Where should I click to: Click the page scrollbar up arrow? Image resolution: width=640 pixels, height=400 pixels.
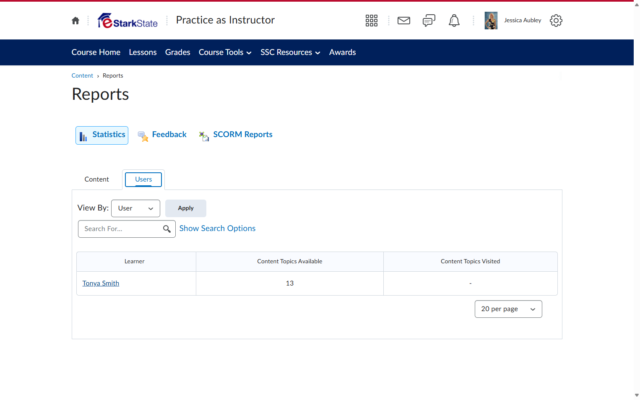637,5
